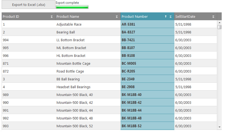This screenshot has width=225, height=132.
Task: Click Product ID cell 991
Action: [x=29, y=110]
